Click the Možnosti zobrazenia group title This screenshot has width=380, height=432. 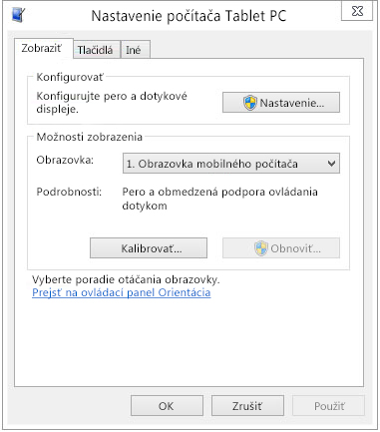90,137
